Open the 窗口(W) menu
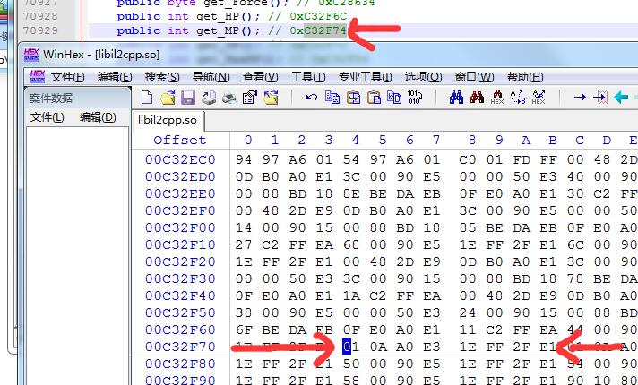This screenshot has width=638, height=385. coord(474,77)
